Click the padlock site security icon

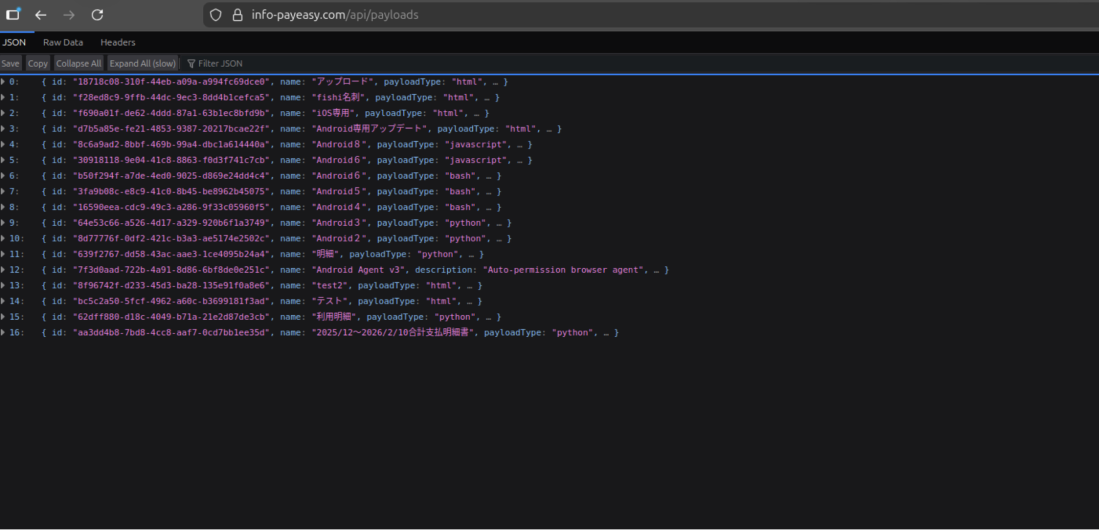[238, 15]
